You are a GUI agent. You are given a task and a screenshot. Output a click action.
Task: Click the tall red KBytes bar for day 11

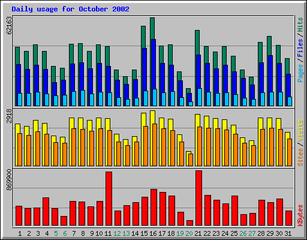click(109, 199)
